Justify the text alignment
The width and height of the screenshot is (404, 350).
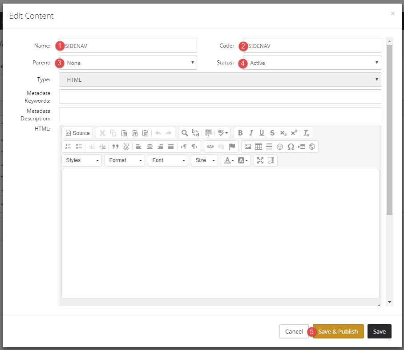171,147
